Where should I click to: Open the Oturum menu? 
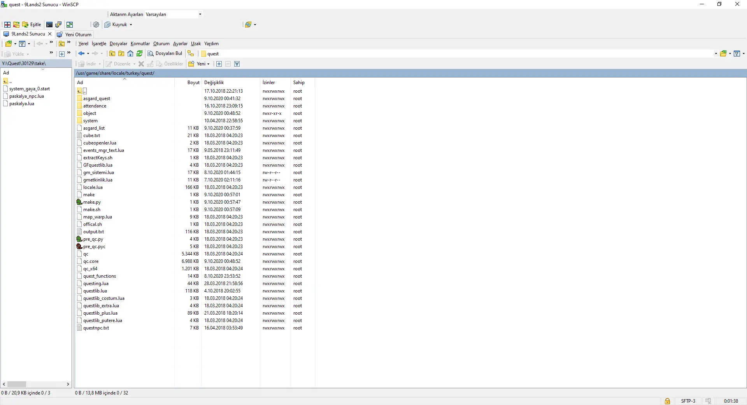(x=161, y=44)
